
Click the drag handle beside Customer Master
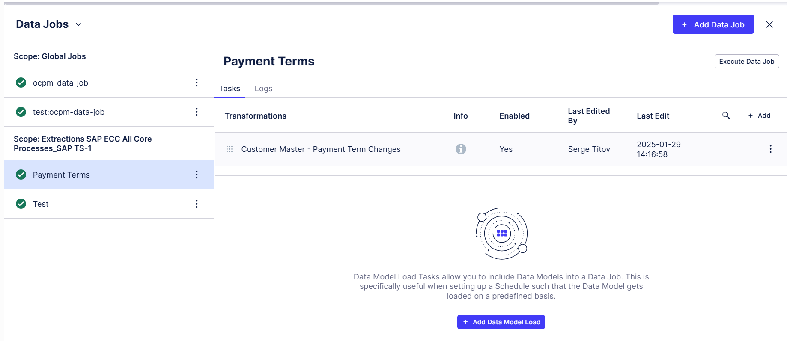(x=230, y=149)
